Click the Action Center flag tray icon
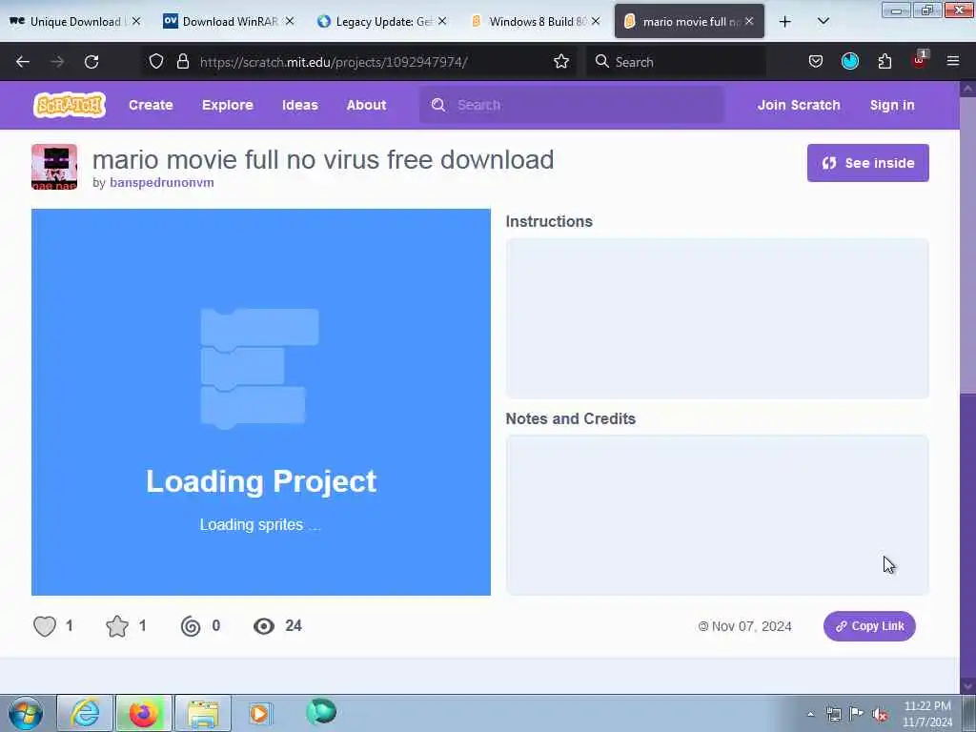 [x=857, y=714]
